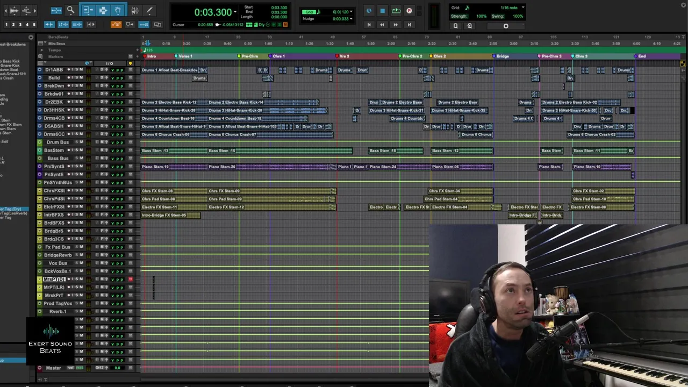Click Go to End transport button

(x=409, y=25)
